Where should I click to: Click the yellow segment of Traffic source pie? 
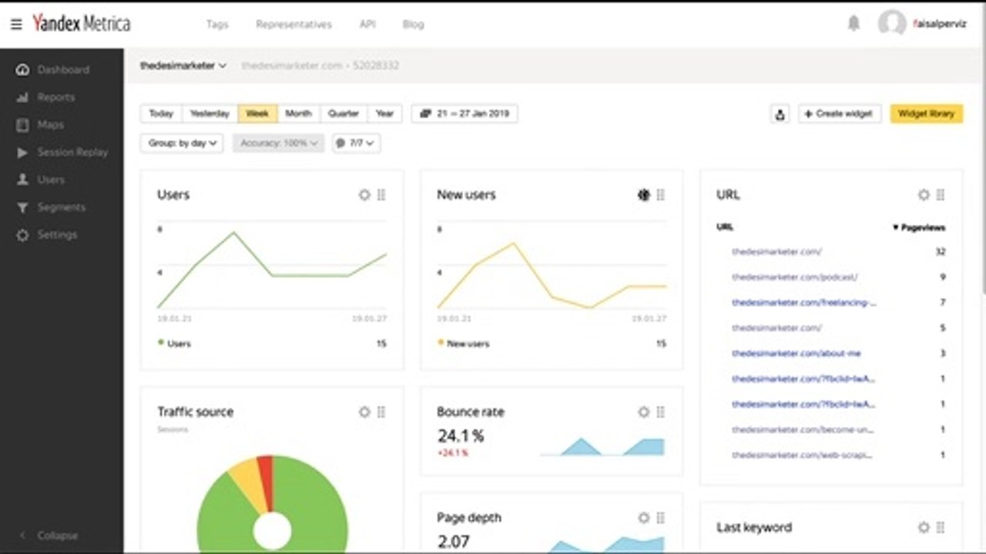tap(248, 481)
